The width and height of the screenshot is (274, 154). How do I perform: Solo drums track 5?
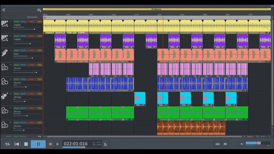tap(16, 80)
